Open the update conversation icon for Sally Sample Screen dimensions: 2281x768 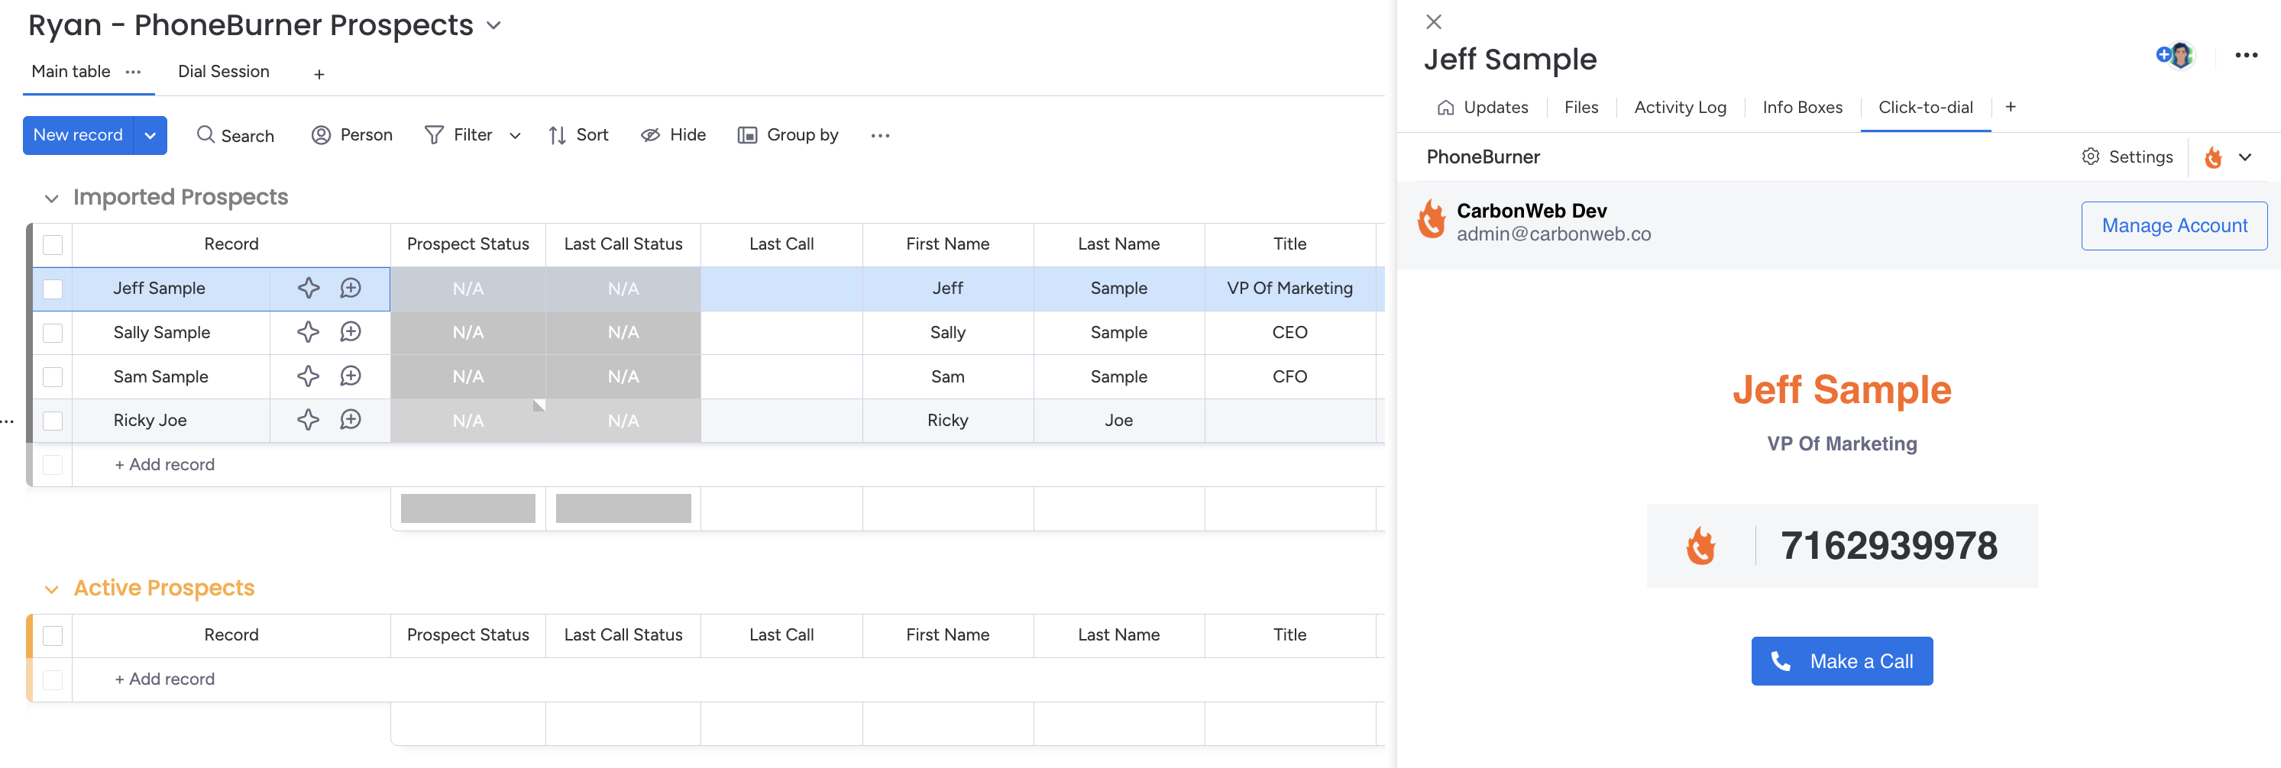click(x=351, y=333)
